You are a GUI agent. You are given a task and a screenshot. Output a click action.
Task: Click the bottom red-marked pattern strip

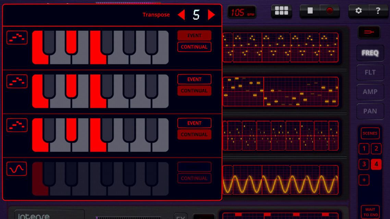[x=281, y=216]
